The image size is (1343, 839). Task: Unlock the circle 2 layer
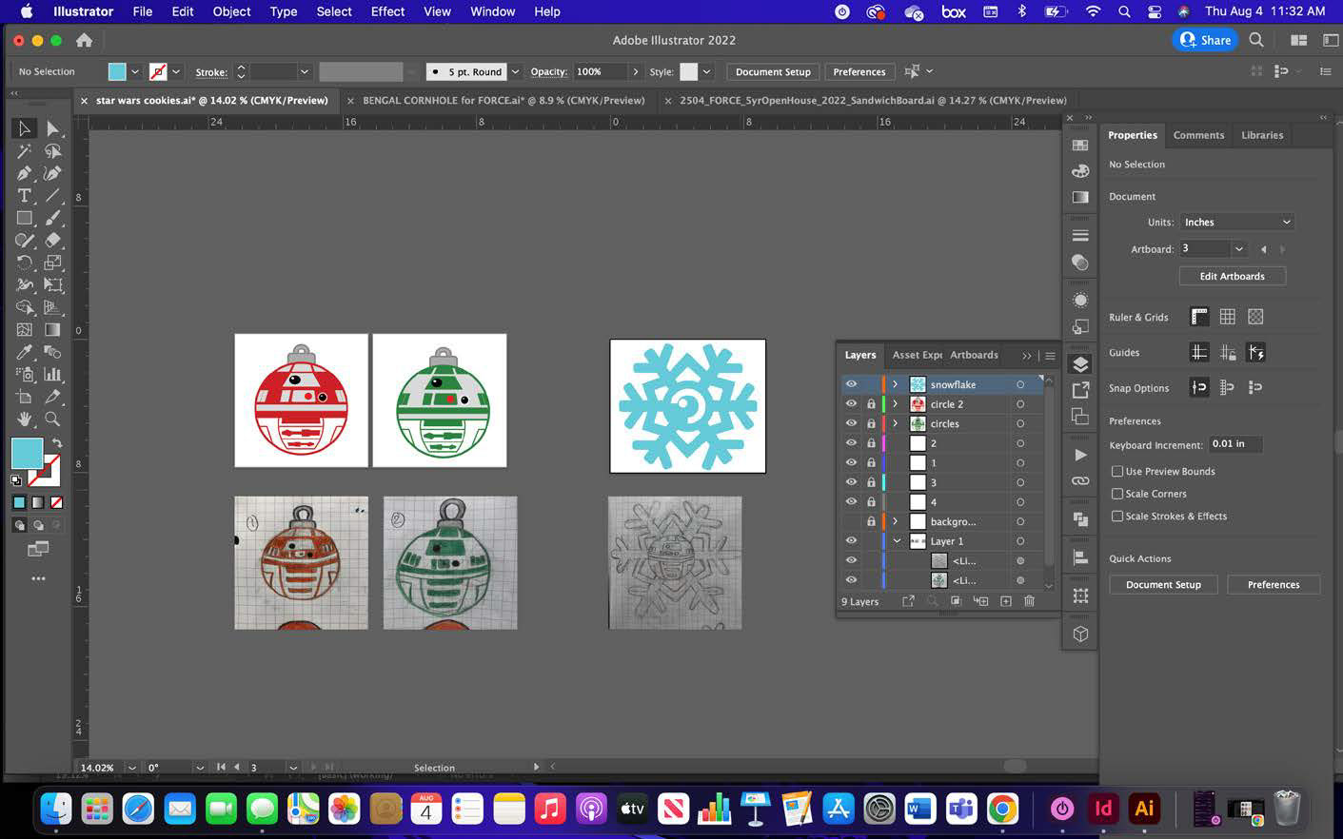[x=871, y=404]
